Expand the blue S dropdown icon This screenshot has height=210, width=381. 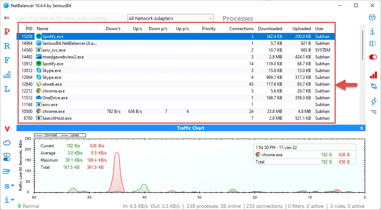tap(9, 186)
